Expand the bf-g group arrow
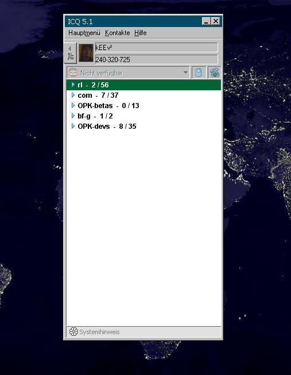Screen dimensions: 291x375 click(73, 116)
